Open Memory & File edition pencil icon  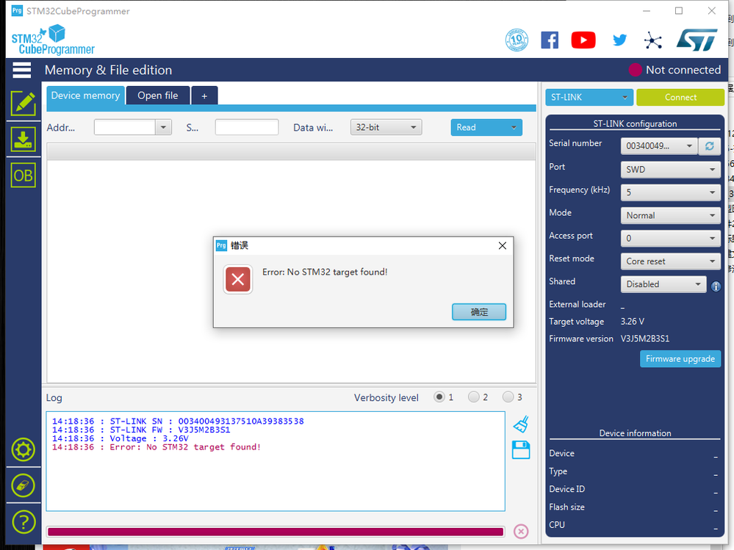pos(24,104)
